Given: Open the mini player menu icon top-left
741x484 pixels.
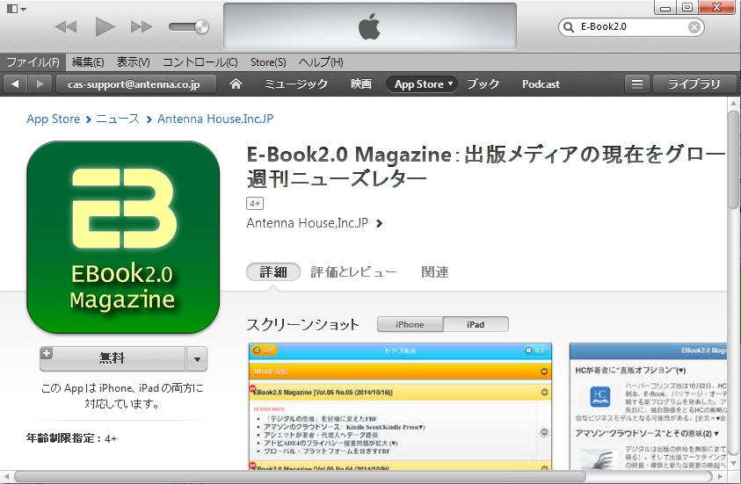Looking at the screenshot, I should tap(16, 9).
